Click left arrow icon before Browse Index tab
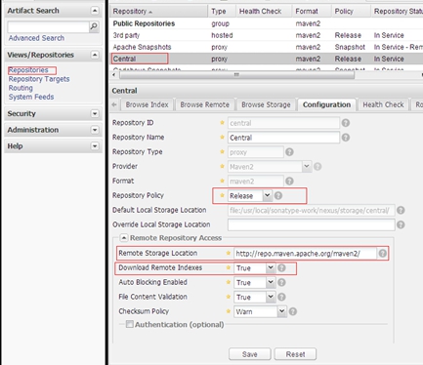Screen dimensions: 423x365 (114, 104)
